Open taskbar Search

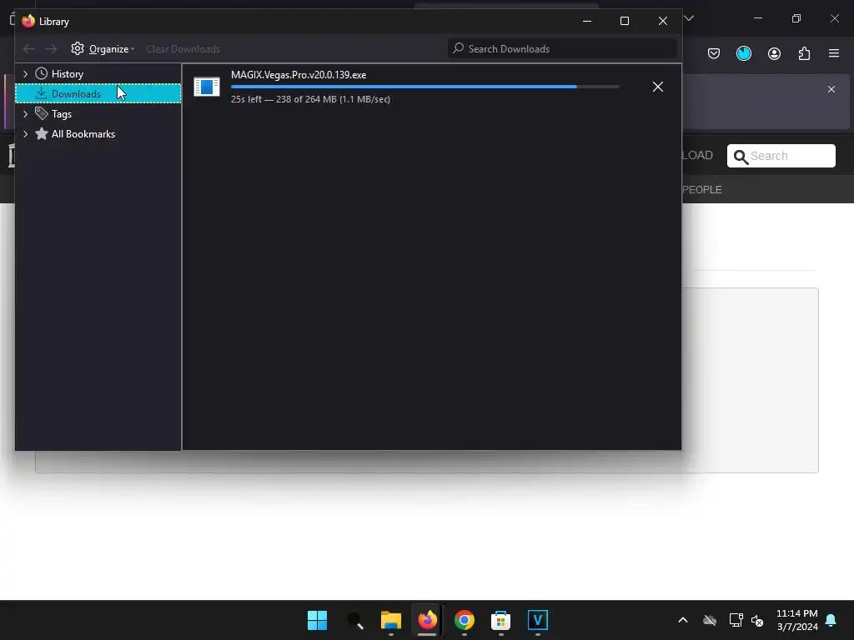tap(354, 620)
